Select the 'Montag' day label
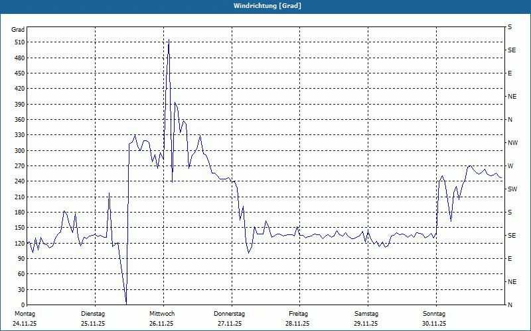Image resolution: width=531 pixels, height=331 pixels. [25, 313]
